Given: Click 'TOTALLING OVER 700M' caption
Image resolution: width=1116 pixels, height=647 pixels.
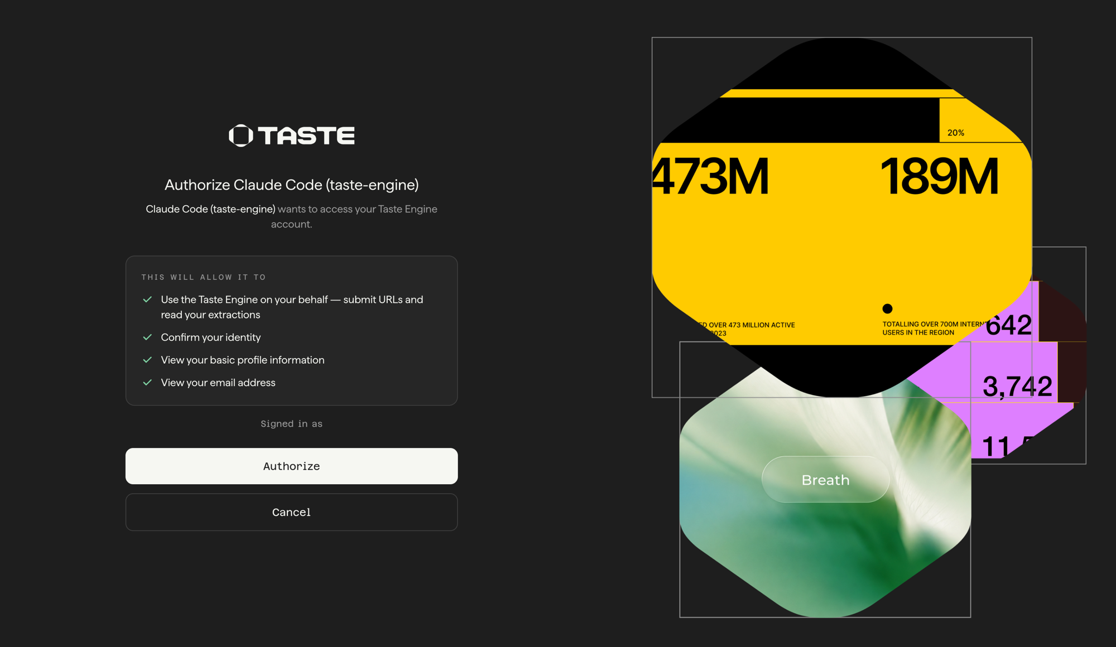Looking at the screenshot, I should pos(935,328).
